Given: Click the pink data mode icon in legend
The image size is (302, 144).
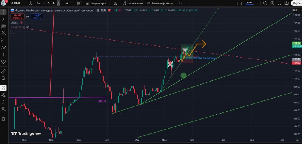Looking at the screenshot, I should [120, 11].
